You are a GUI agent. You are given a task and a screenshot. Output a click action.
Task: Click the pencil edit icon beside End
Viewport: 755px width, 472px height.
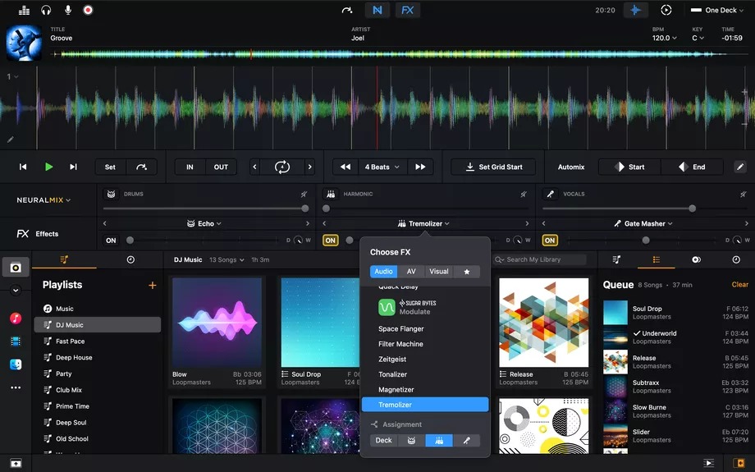[740, 167]
